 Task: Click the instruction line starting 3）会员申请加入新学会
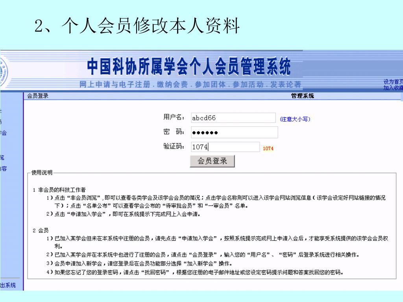click(140, 263)
